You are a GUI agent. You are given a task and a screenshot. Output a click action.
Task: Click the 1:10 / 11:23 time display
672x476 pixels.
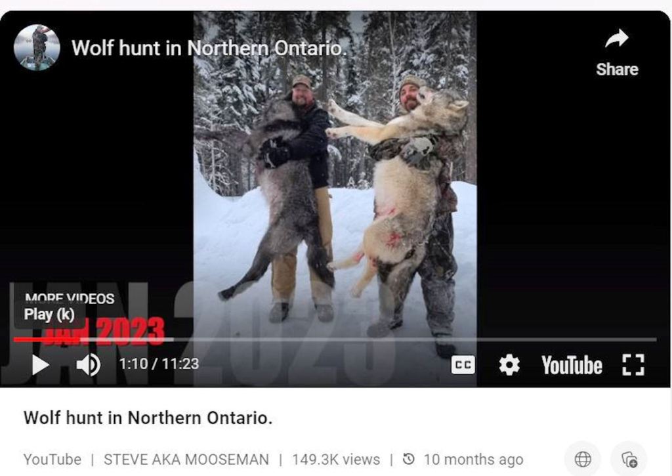159,364
